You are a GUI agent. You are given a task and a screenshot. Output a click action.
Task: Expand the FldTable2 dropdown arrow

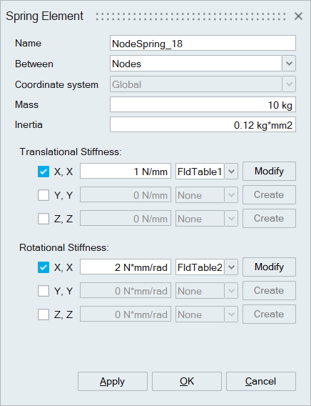(231, 267)
